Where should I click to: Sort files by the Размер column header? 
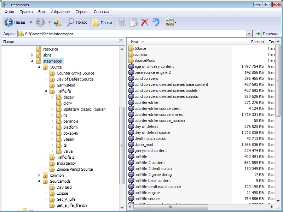tap(257, 42)
